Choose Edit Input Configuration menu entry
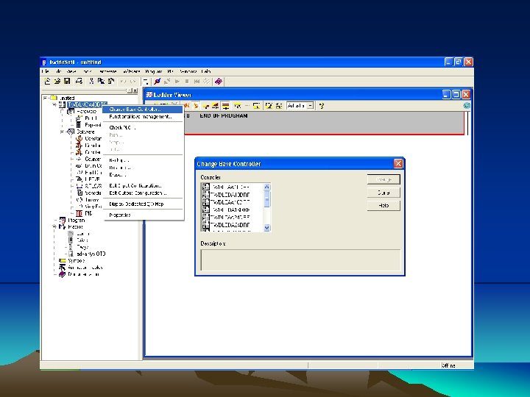 point(143,186)
